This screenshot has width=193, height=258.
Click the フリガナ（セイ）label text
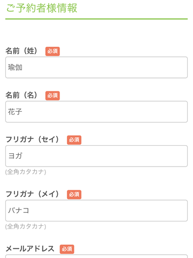click(x=32, y=139)
